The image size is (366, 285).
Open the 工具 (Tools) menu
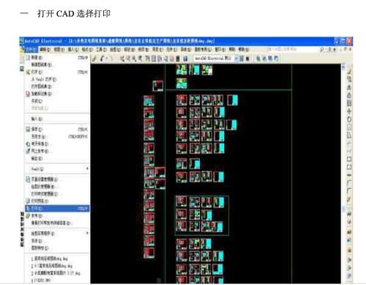point(101,50)
